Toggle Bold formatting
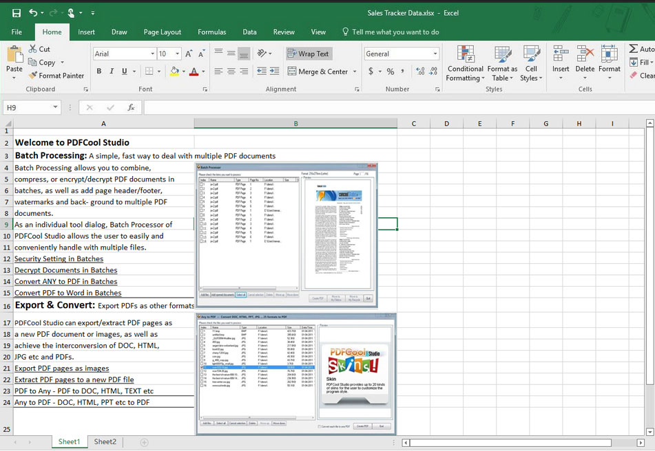The width and height of the screenshot is (655, 451). 99,71
